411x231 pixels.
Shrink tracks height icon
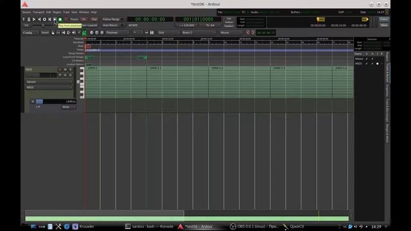point(146,33)
